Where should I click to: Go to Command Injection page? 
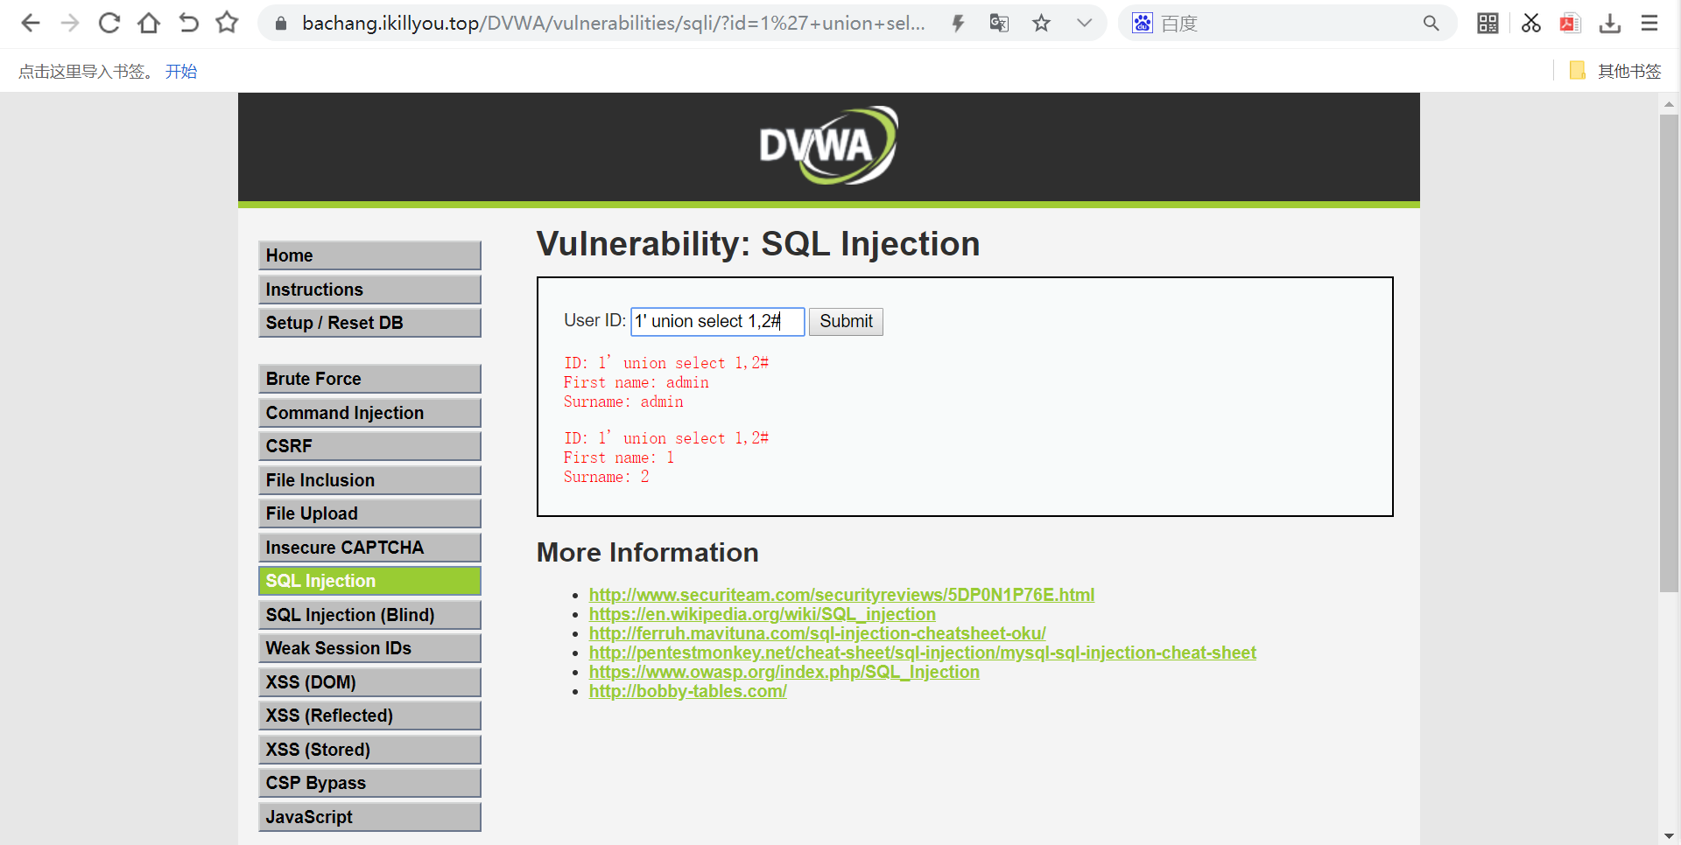coord(369,413)
